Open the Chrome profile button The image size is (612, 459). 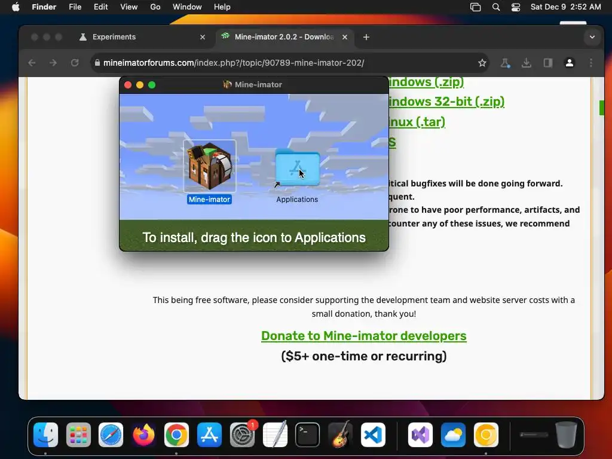pyautogui.click(x=570, y=63)
